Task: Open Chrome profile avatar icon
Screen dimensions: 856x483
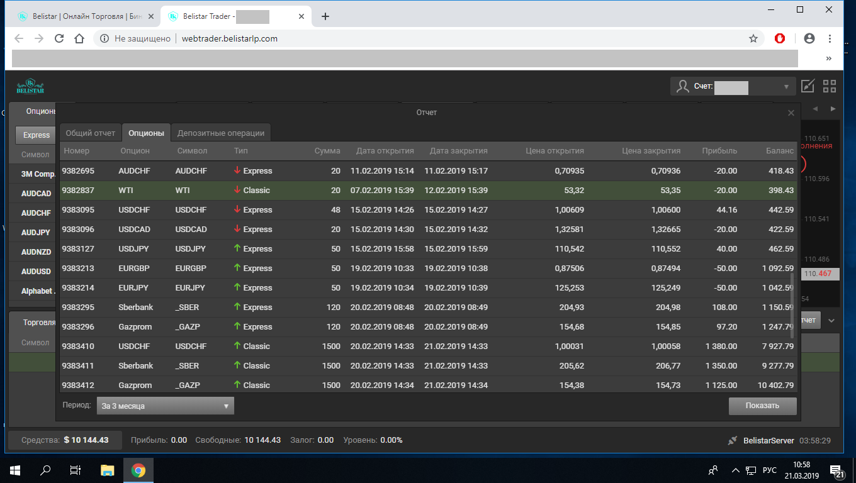Action: point(809,38)
